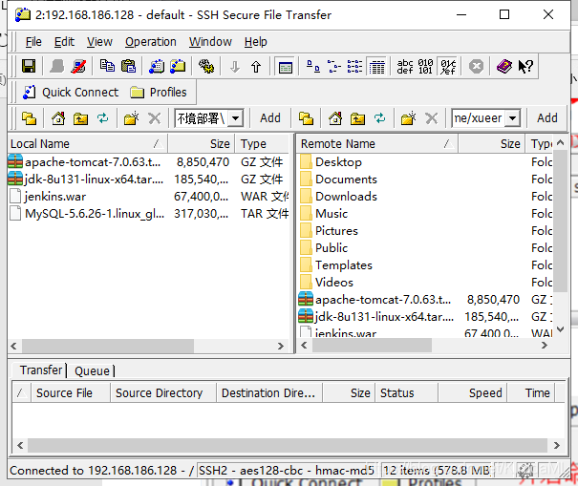The image size is (578, 486).
Task: Click the Save settings floppy icon
Action: pos(29,66)
